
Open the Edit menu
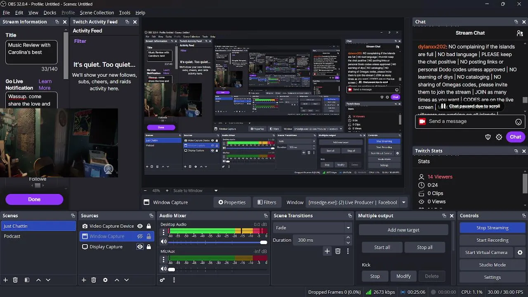point(19,13)
